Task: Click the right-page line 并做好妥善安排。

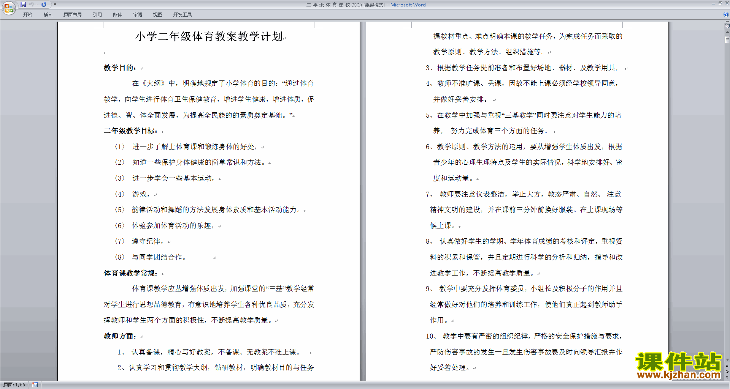Action: [x=460, y=99]
